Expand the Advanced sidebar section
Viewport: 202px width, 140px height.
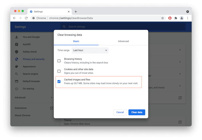coord(34,97)
